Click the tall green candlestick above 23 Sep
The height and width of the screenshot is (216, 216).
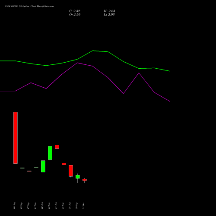pyautogui.click(x=50, y=153)
